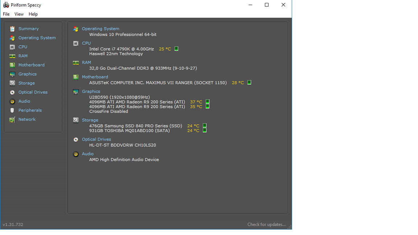Screen dimensions: 418x235
Task: Click Motherboard heading link in summary
Action: tap(95, 77)
